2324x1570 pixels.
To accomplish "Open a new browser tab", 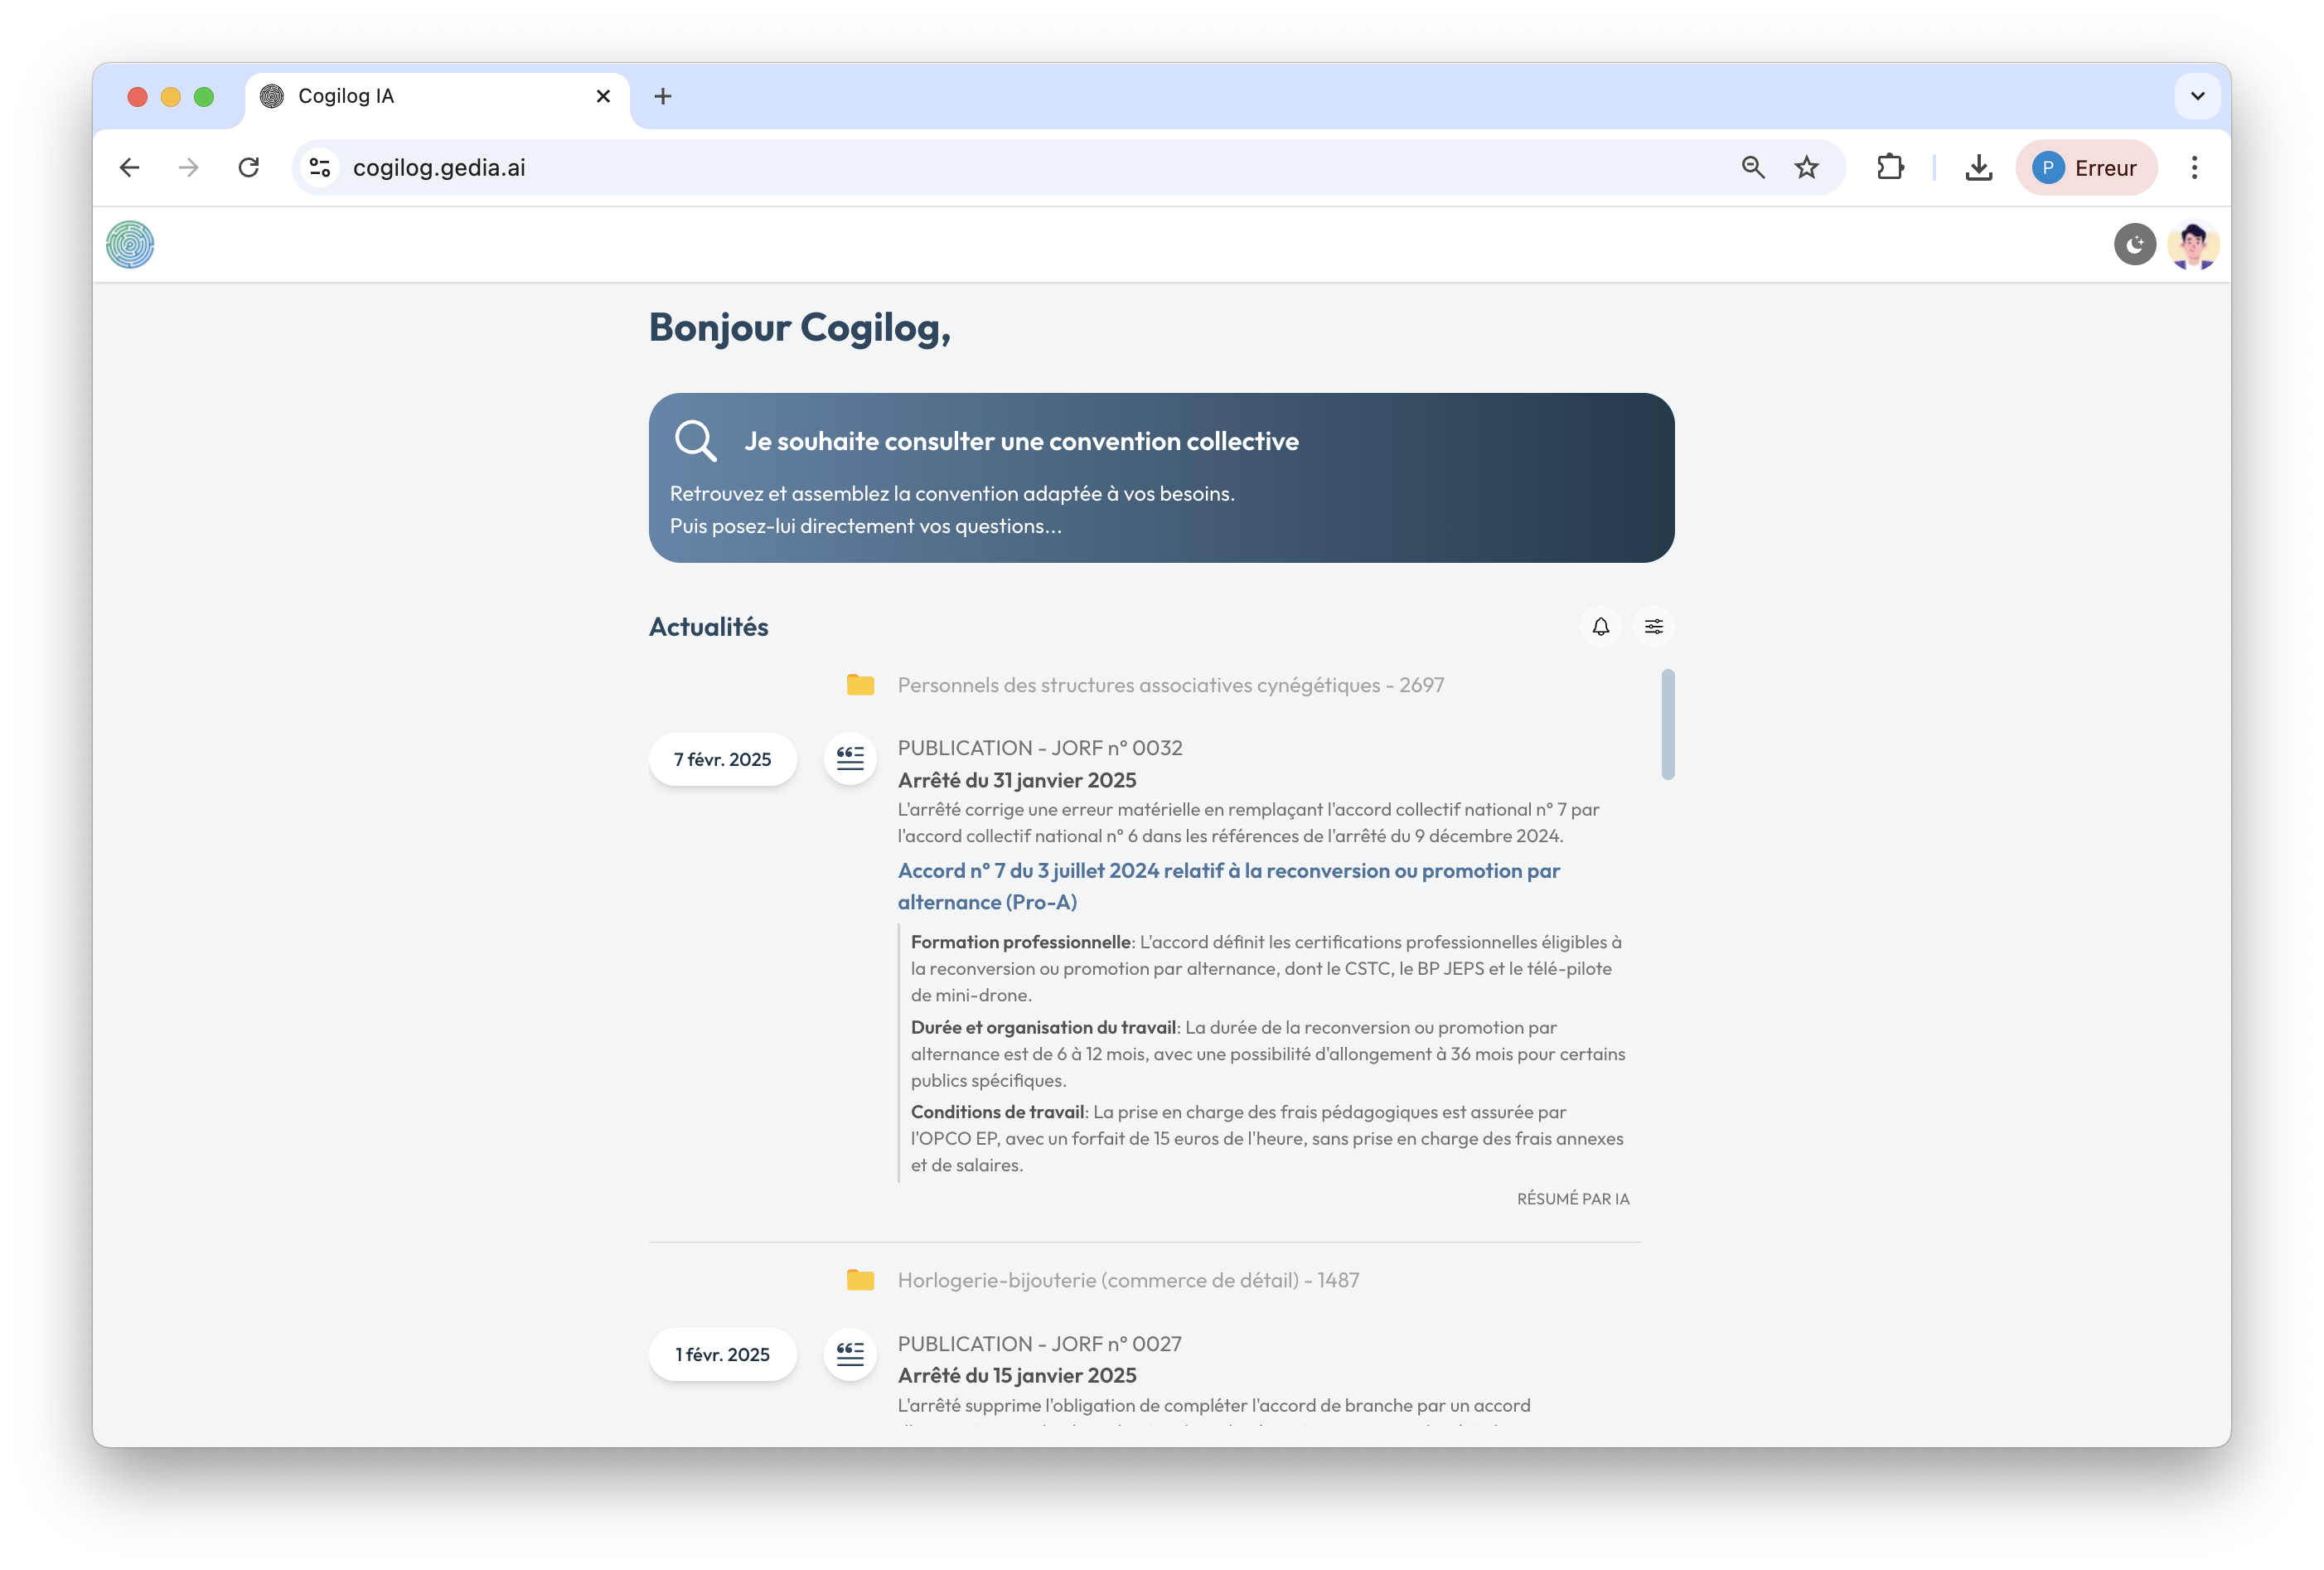I will [x=663, y=96].
